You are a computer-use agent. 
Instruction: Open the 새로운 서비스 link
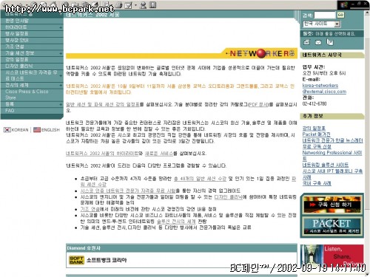[x=158, y=154]
